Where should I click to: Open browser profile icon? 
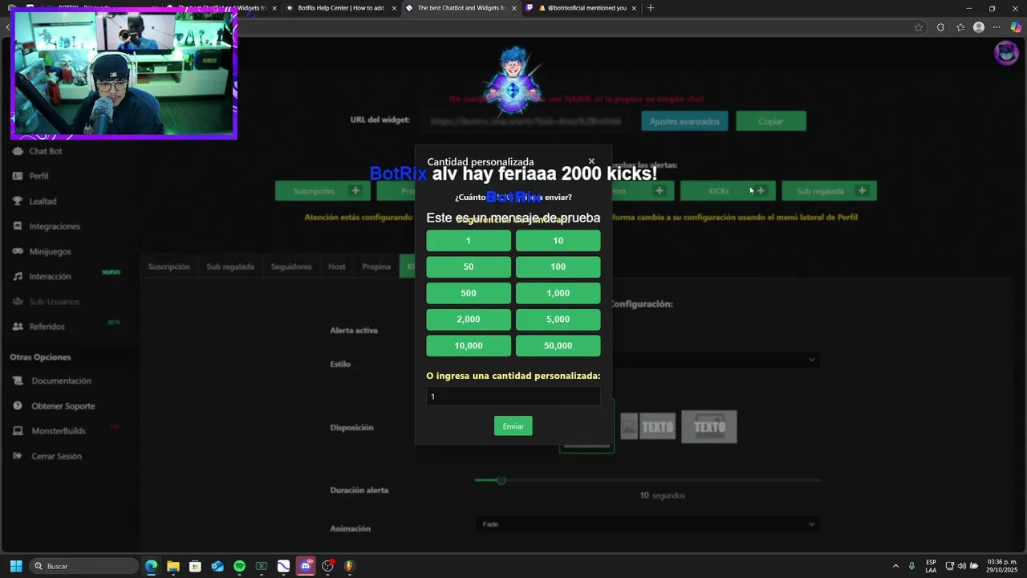tap(979, 27)
